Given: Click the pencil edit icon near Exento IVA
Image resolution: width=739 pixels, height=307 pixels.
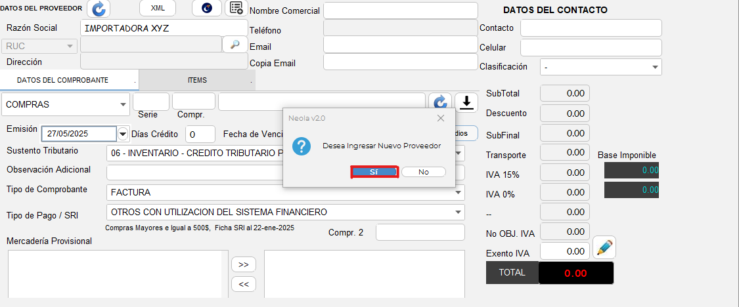Looking at the screenshot, I should click(x=604, y=248).
